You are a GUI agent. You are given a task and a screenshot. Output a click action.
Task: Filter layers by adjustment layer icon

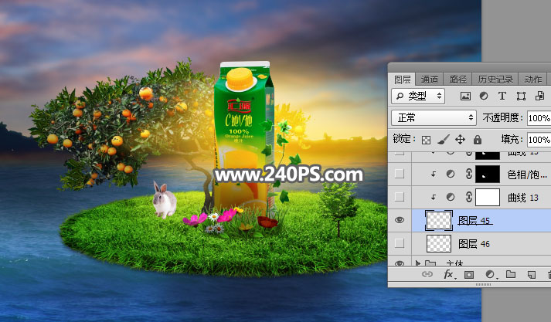484,96
